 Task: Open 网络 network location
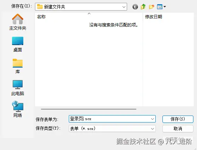18,109
